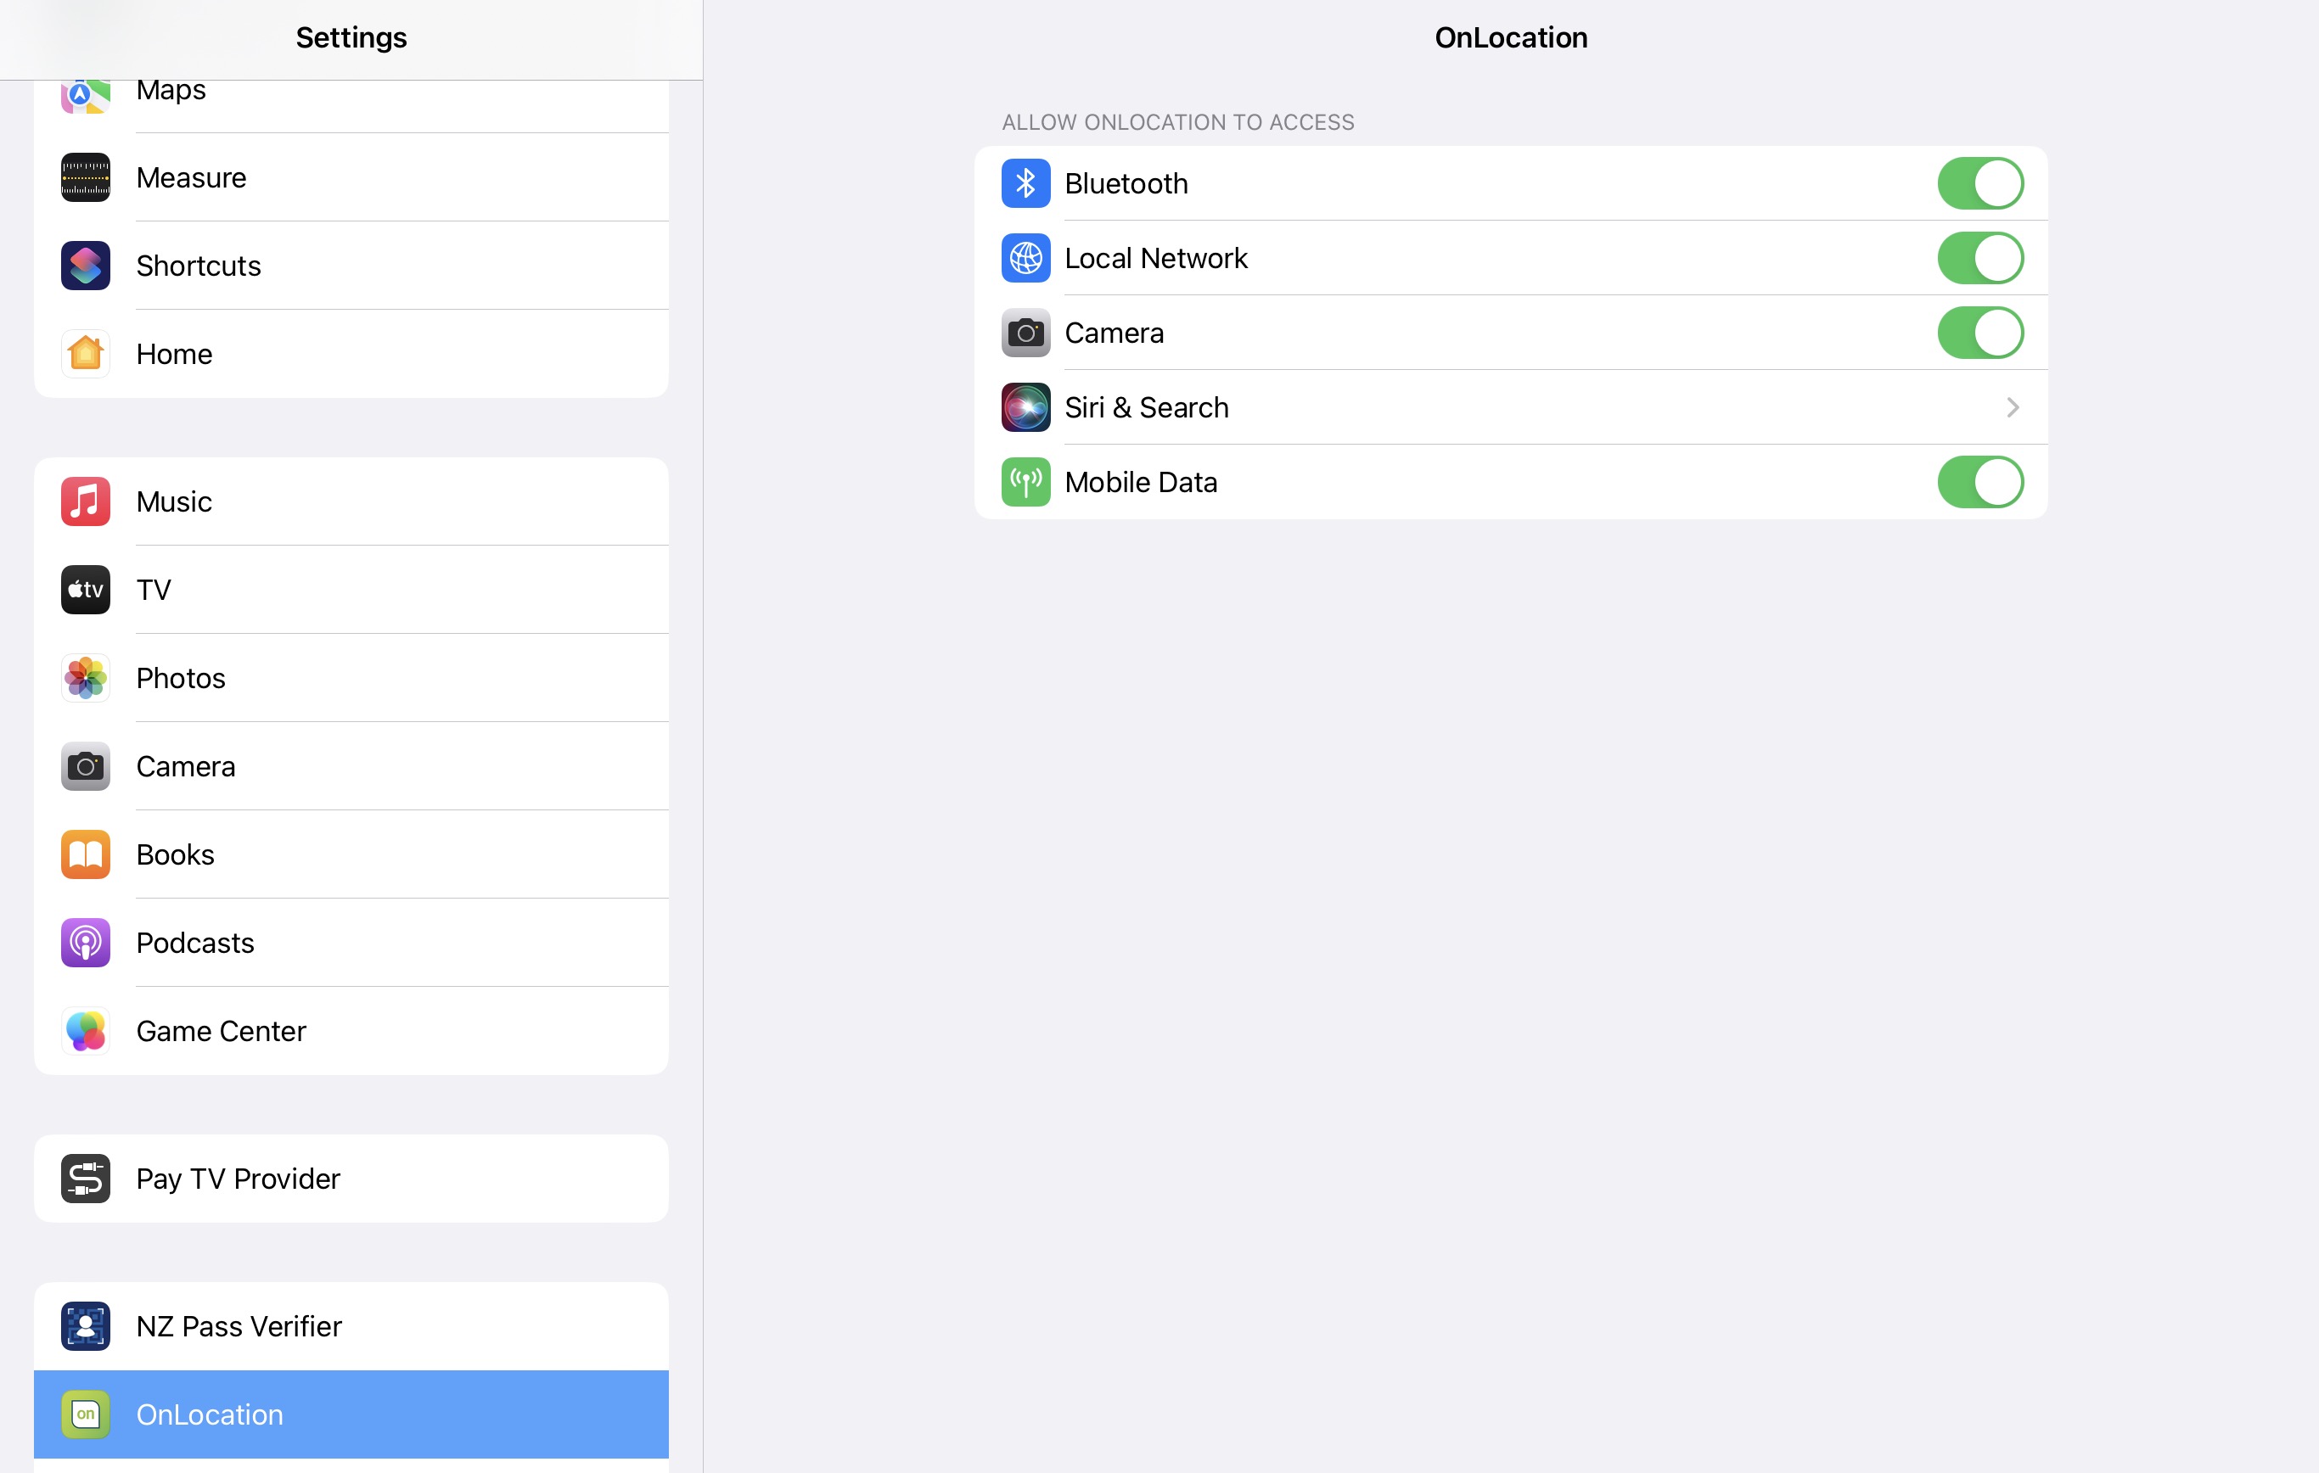The height and width of the screenshot is (1473, 2319).
Task: Tap the Local Network label
Action: 1155,258
